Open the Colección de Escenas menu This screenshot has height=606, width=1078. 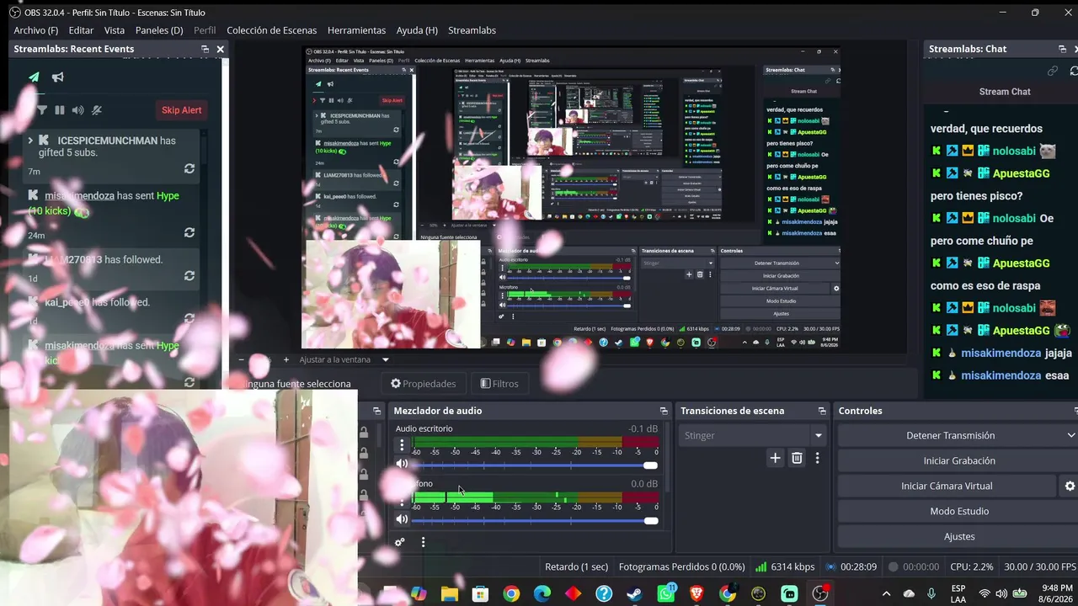coord(271,30)
